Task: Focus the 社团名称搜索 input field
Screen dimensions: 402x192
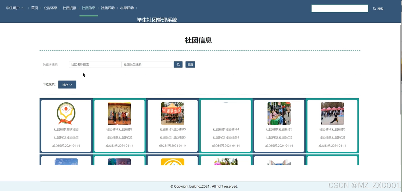Action: [x=95, y=65]
